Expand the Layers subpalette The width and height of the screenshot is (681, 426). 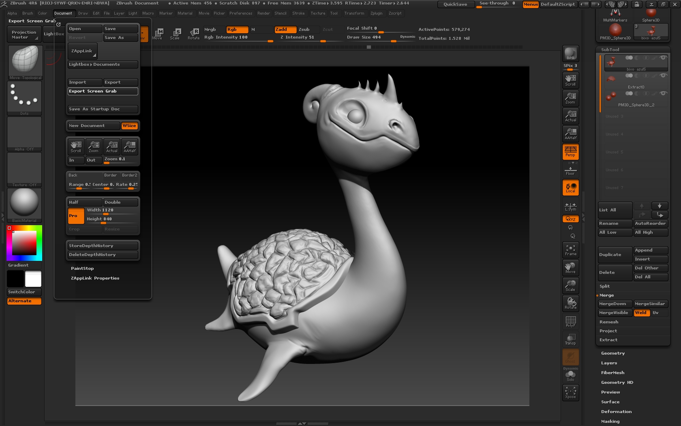tap(609, 363)
